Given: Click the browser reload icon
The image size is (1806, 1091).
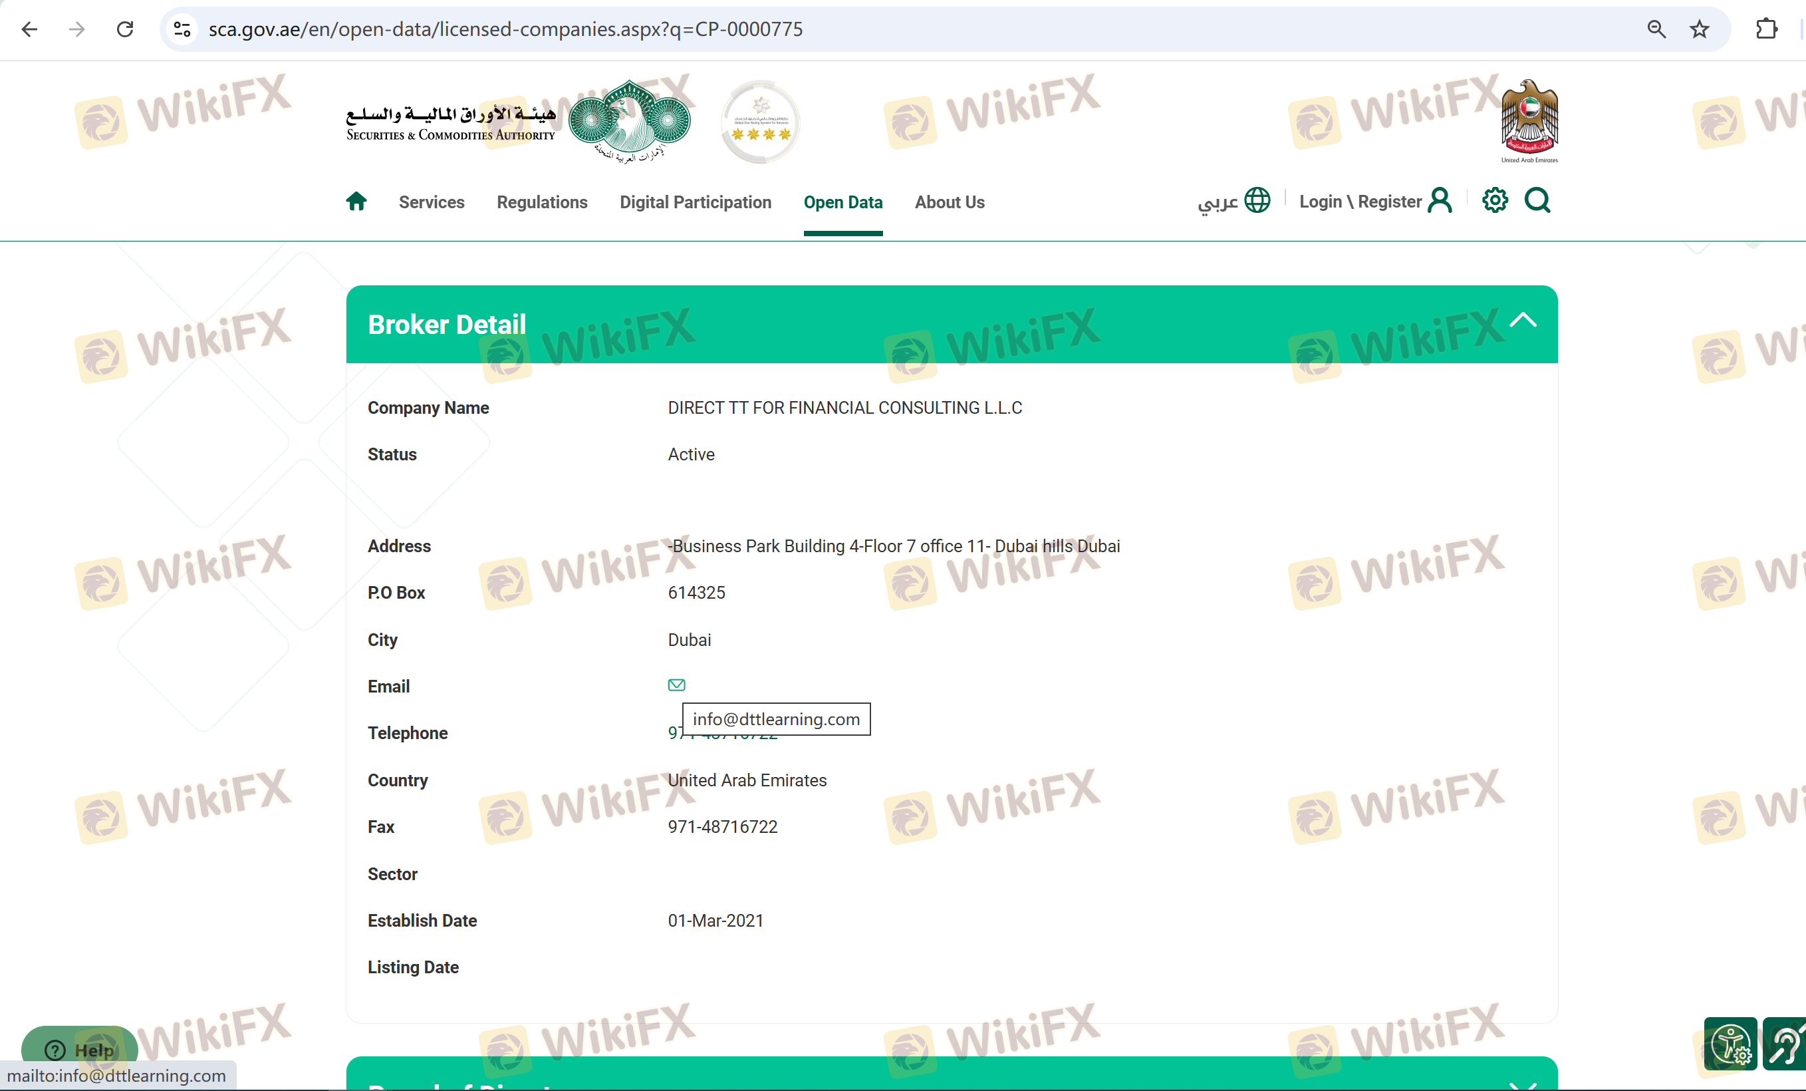Looking at the screenshot, I should tap(125, 29).
